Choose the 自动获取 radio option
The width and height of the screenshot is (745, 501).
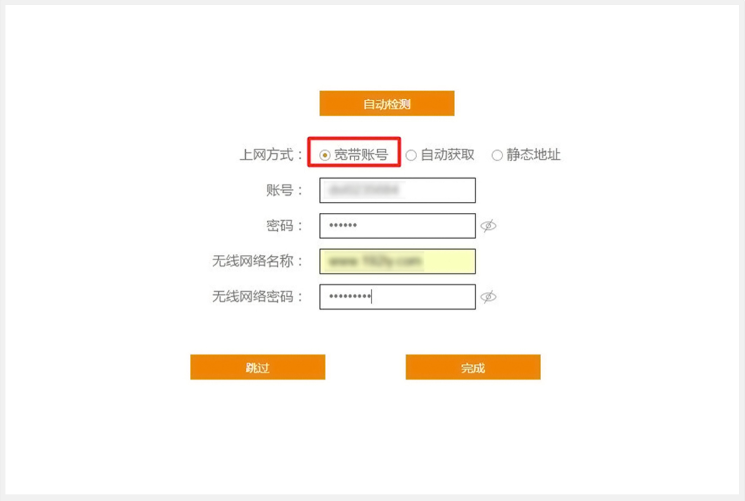pyautogui.click(x=411, y=155)
